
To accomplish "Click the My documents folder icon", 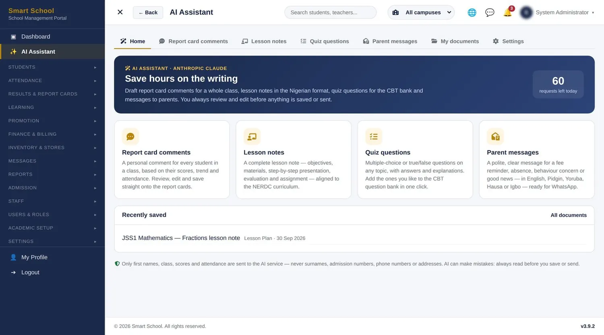I will click(x=434, y=41).
